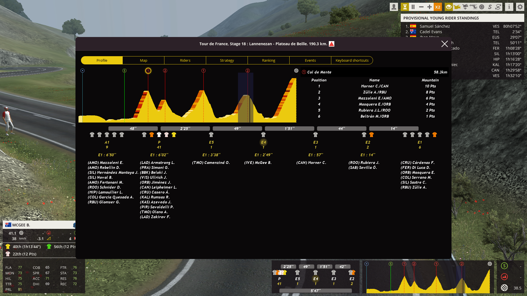
Task: Click checkered finish icon in bottom-right panel
Action: point(504,288)
